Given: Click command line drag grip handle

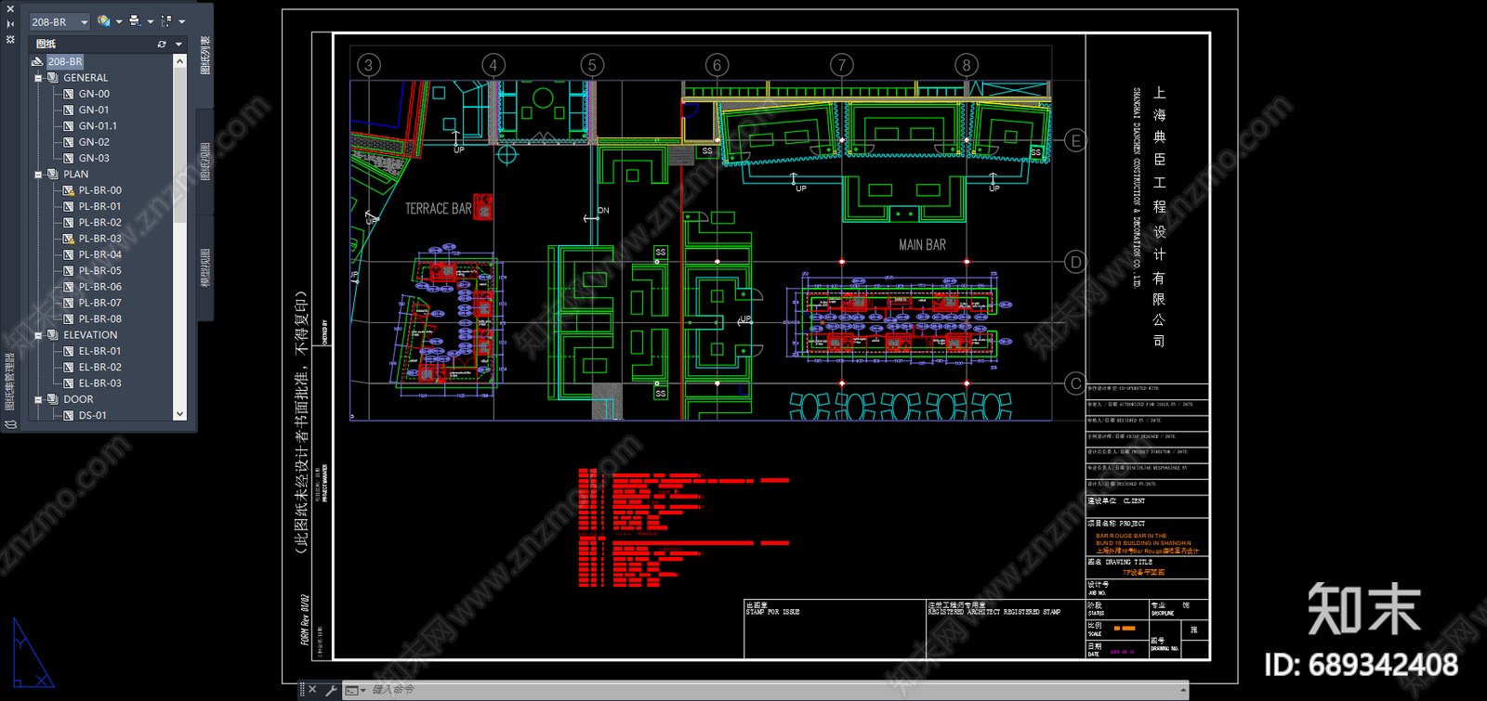Looking at the screenshot, I should coord(302,690).
